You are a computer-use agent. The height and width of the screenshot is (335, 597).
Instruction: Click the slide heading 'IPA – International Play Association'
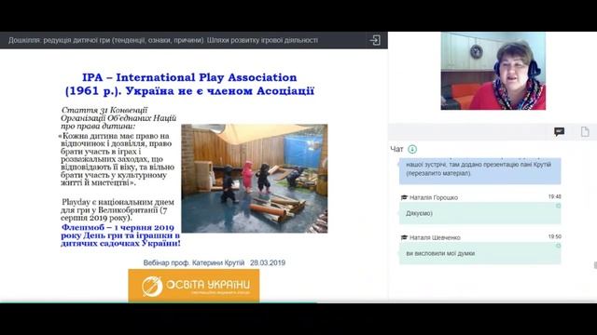click(x=189, y=77)
